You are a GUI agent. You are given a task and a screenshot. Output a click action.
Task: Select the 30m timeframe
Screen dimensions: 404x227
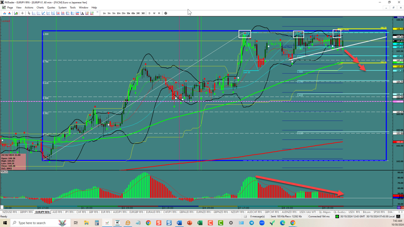tap(128, 13)
